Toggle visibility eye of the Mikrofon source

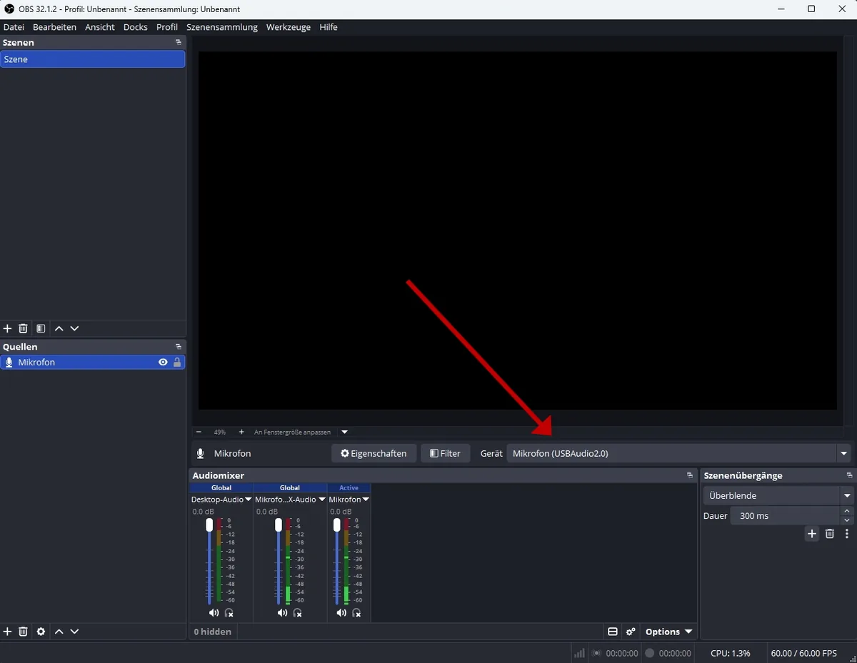click(x=163, y=363)
